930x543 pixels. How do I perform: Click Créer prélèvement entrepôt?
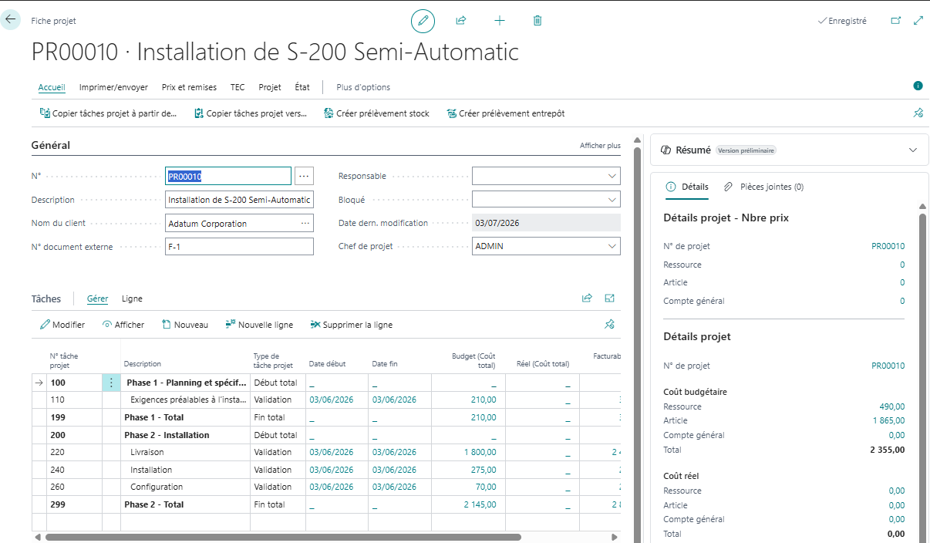click(505, 113)
